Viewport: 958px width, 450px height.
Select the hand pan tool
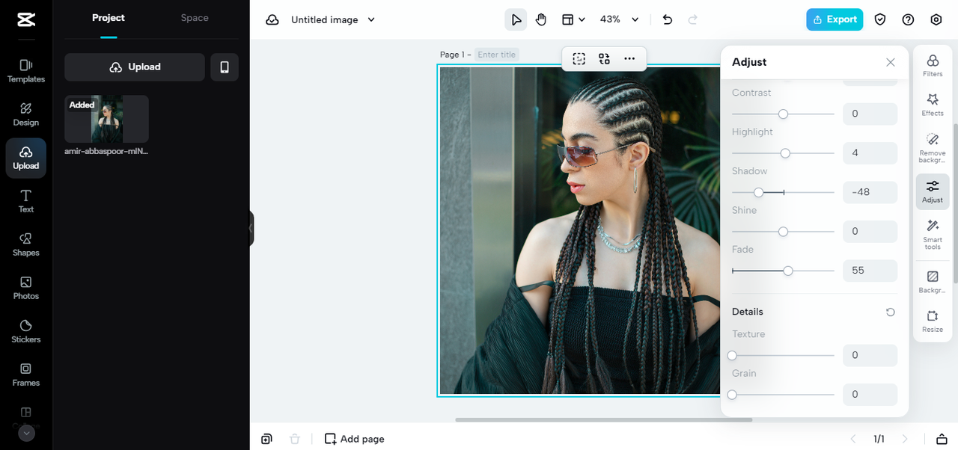[x=541, y=20]
